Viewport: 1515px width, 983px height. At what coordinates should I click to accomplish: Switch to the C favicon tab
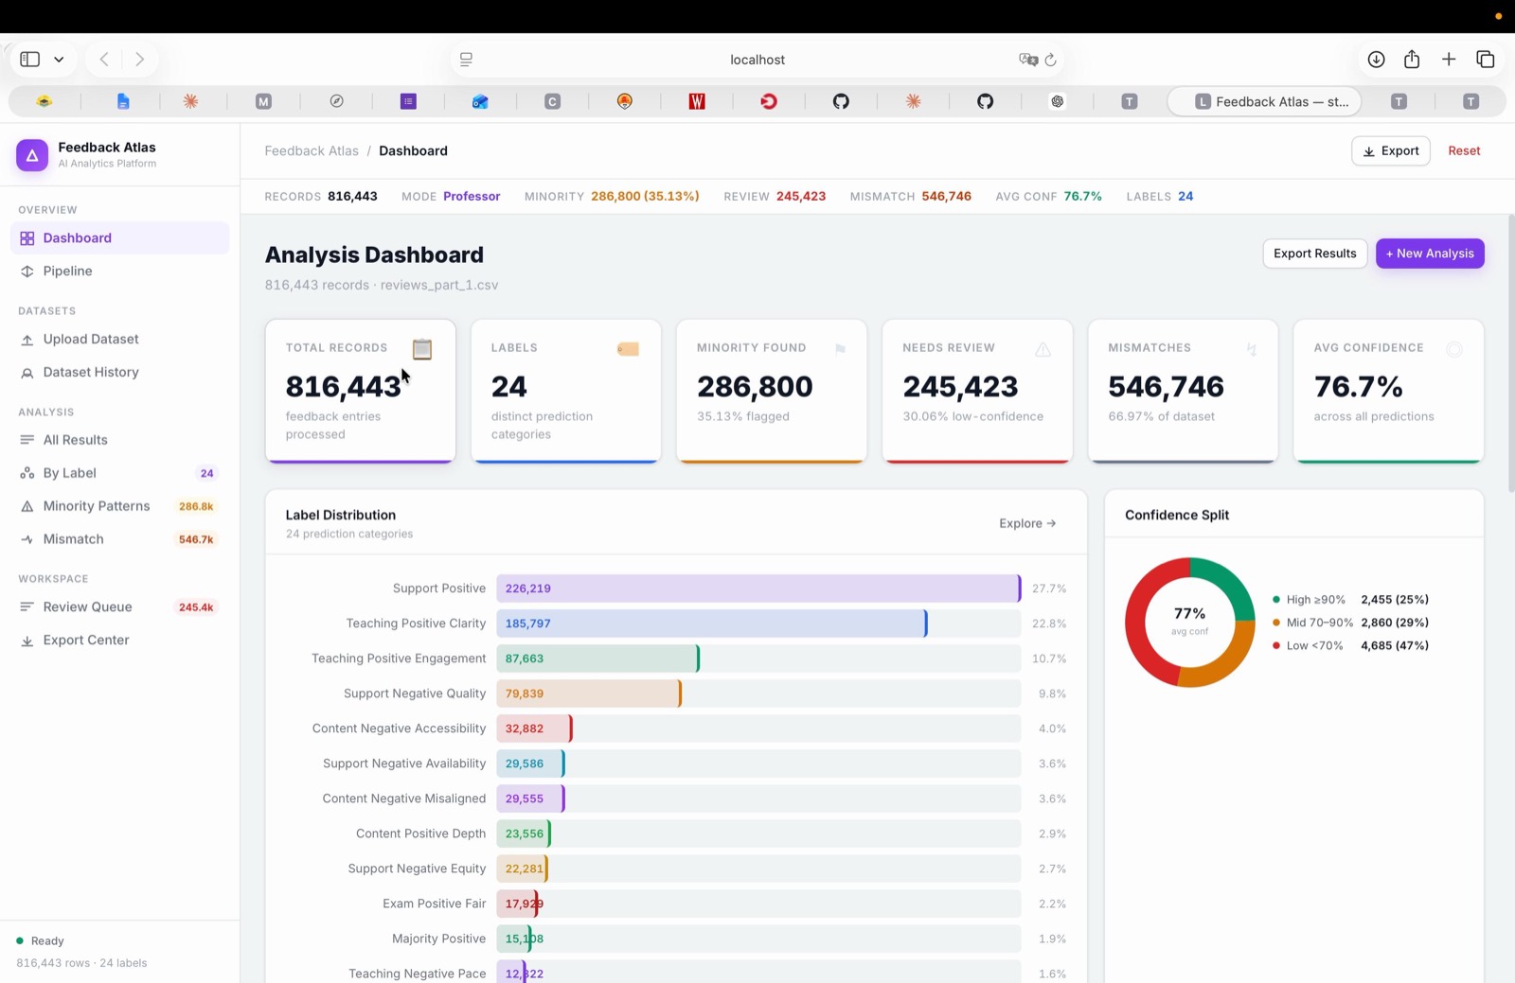pyautogui.click(x=553, y=101)
